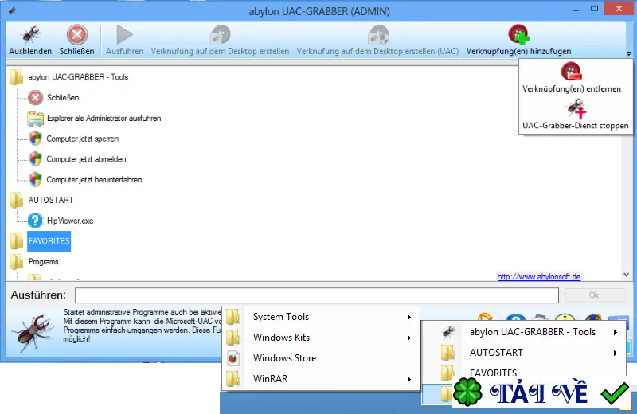Stop the UAC-Grabber-Dienst service

pos(575,115)
